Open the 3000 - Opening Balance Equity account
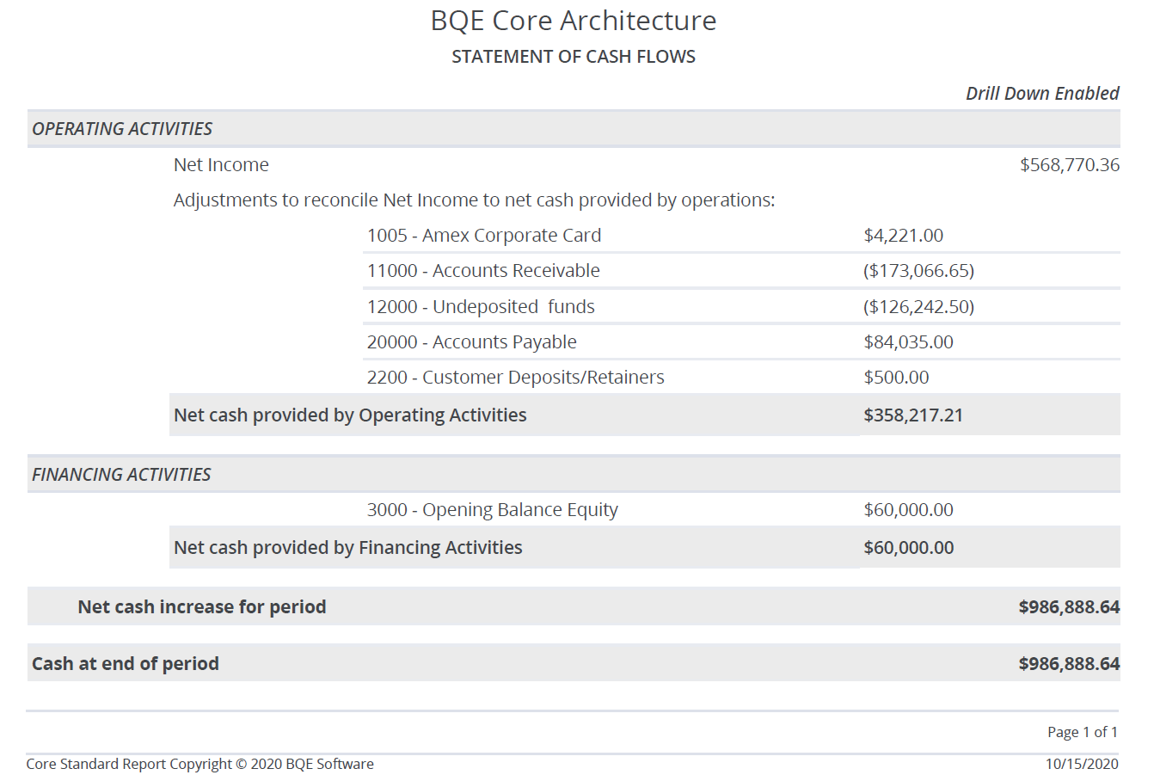The image size is (1154, 781). (x=492, y=510)
